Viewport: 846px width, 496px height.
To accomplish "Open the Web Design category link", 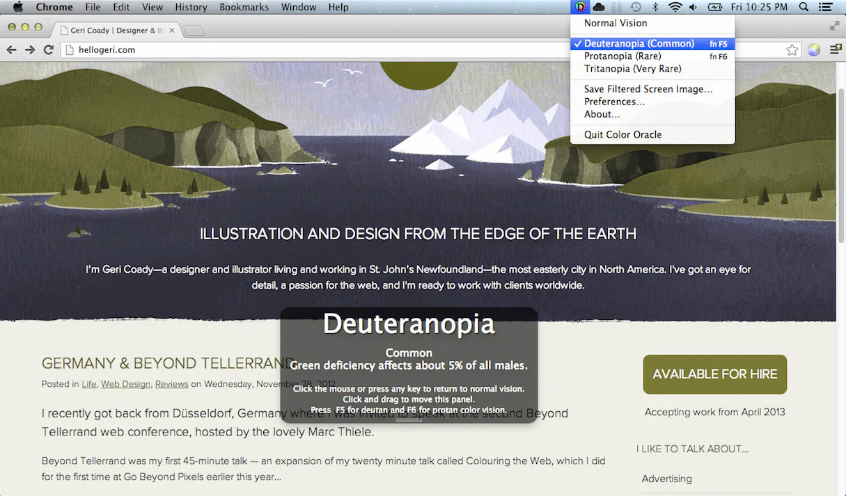I will 125,383.
